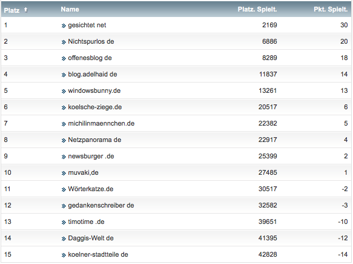Select the value 30517 in Platz. Spielt.

[268, 189]
